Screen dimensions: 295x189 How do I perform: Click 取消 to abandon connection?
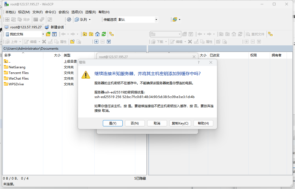pos(157,123)
